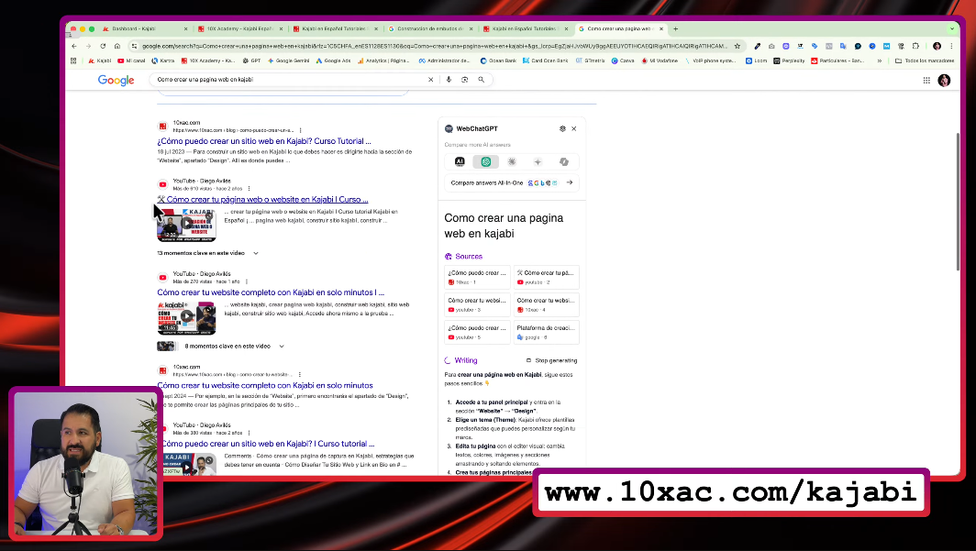Click the Google logo

(116, 81)
